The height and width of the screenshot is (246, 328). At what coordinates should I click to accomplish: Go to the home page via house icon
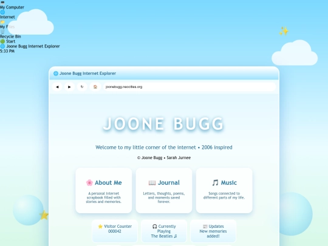pyautogui.click(x=95, y=87)
